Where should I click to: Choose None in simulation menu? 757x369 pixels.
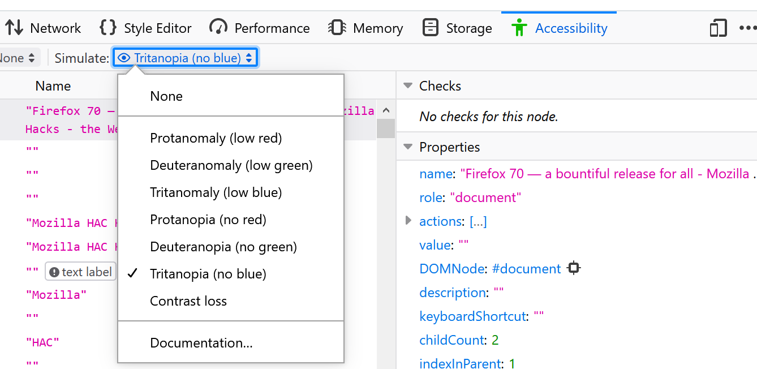pyautogui.click(x=231, y=96)
